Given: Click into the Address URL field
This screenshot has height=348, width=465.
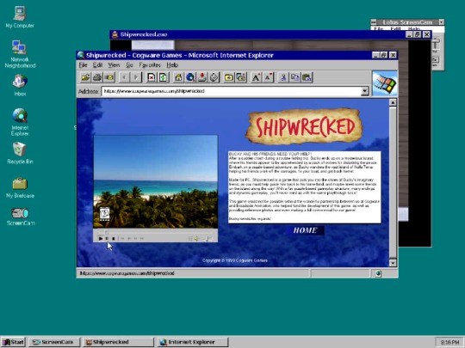Looking at the screenshot, I should click(232, 91).
